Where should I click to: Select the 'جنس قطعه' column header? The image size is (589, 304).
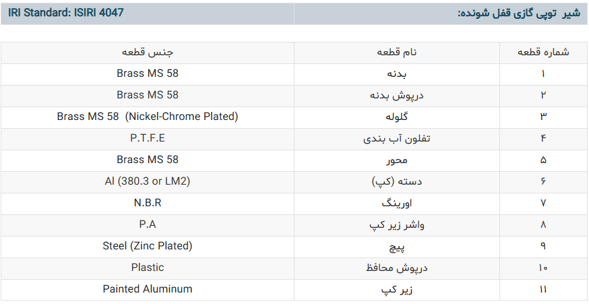point(148,53)
